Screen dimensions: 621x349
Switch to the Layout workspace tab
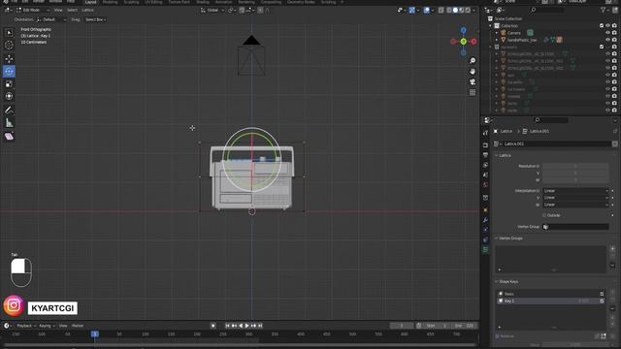point(90,2)
